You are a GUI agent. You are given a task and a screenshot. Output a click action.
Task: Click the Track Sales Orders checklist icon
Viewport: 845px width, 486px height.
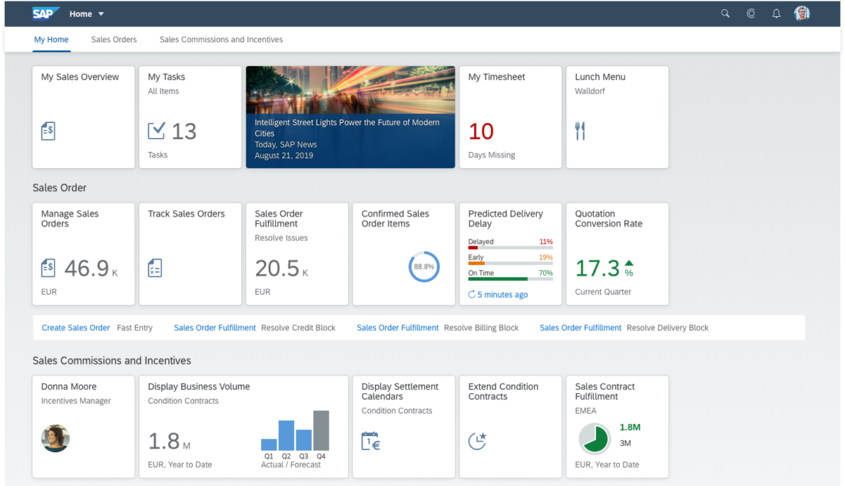tap(155, 268)
